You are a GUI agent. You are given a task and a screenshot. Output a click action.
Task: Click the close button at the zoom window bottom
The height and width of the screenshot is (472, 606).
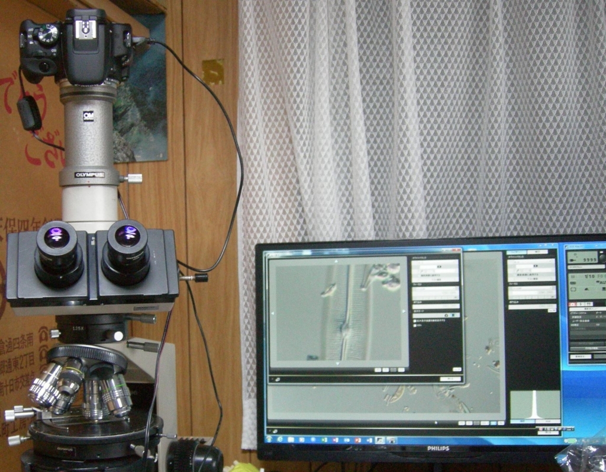coord(450,379)
